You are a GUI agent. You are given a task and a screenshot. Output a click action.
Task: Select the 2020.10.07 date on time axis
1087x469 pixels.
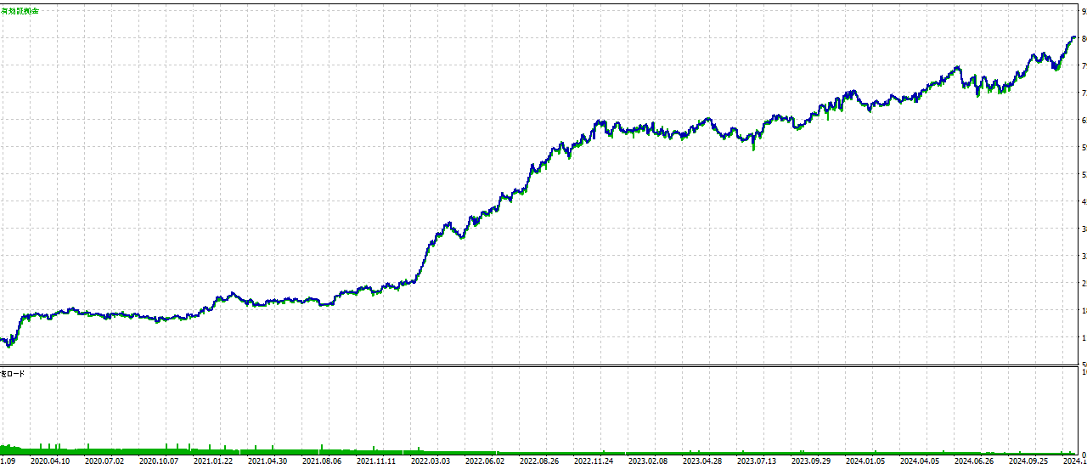point(159,461)
